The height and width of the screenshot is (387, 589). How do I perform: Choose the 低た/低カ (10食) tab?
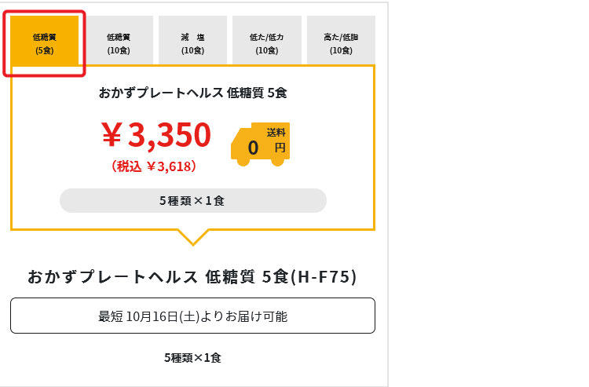(267, 41)
